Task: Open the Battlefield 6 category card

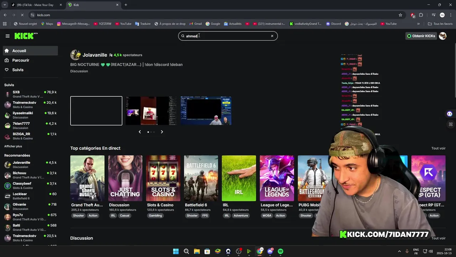Action: coord(201,178)
